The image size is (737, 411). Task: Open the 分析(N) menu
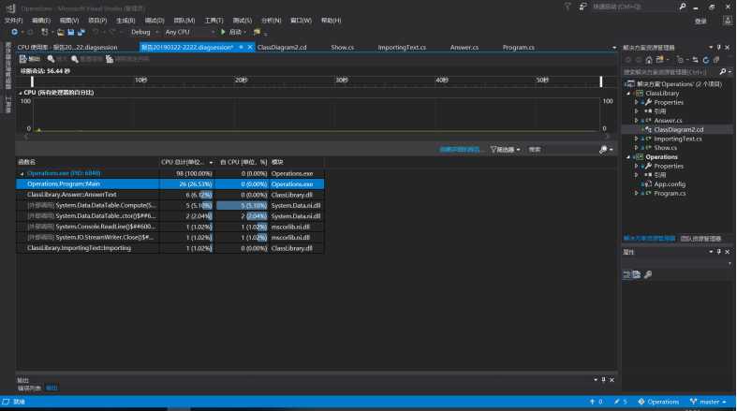272,21
